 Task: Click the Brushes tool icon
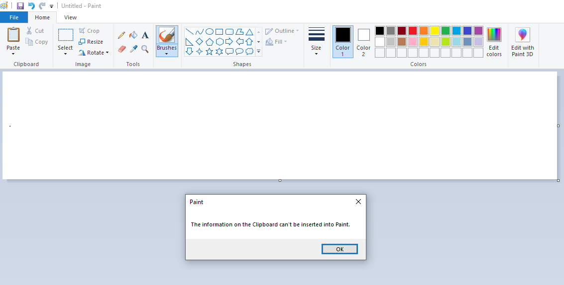[x=167, y=35]
